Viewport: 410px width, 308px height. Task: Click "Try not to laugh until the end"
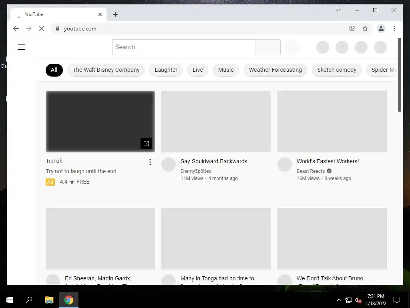pos(81,171)
